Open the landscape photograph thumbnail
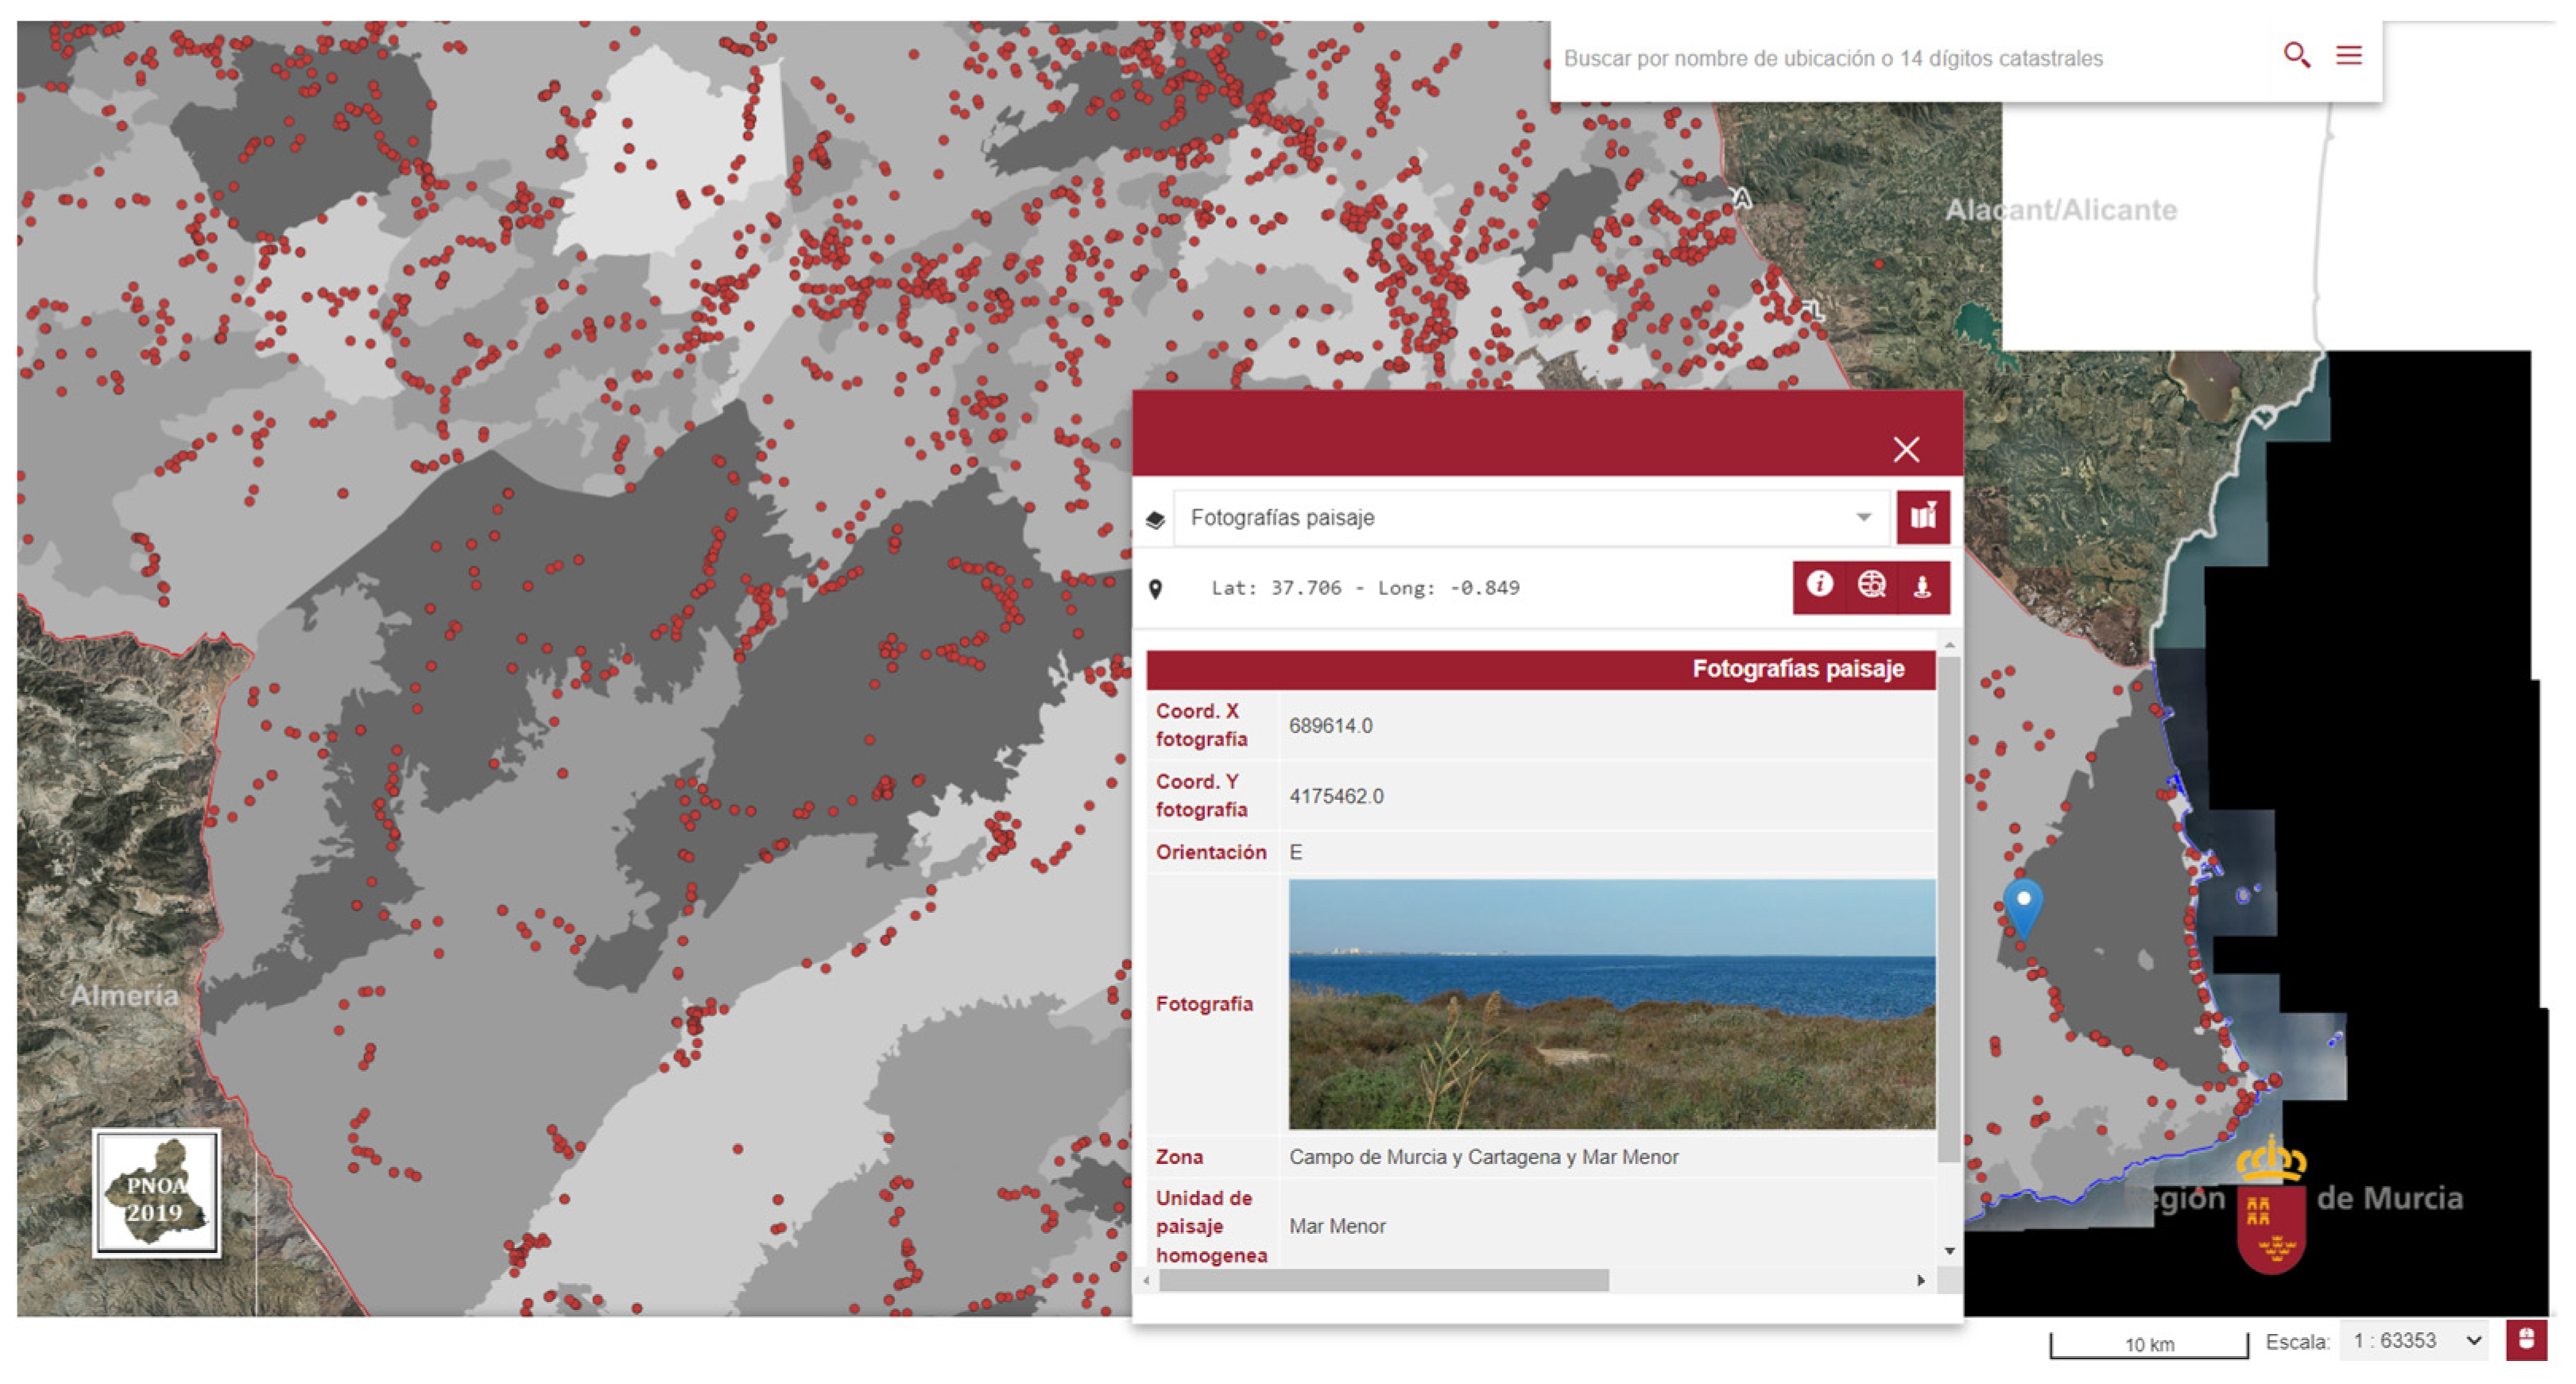This screenshot has height=1384, width=2576. (x=1611, y=1003)
